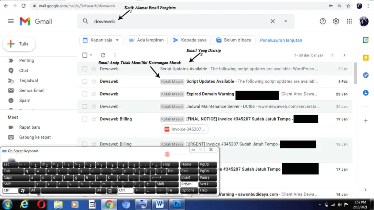Select the FINAL NOTICE invoice email checkbox
The width and height of the screenshot is (374, 210).
pyautogui.click(x=85, y=119)
